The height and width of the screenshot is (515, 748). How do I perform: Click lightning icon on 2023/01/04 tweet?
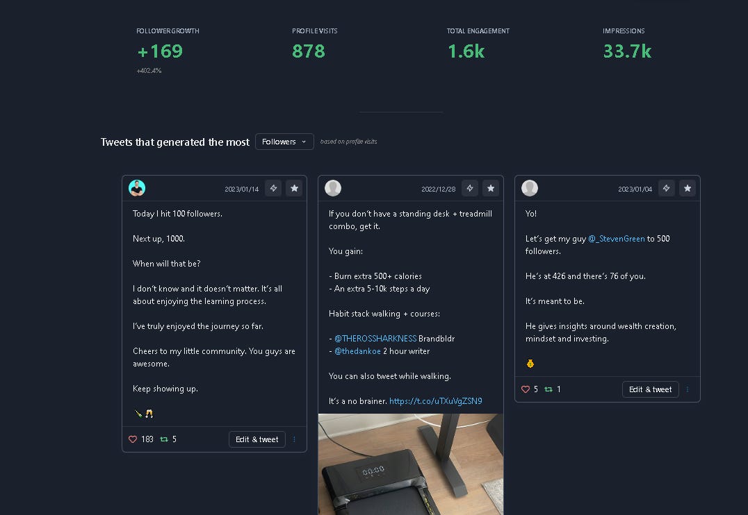[667, 188]
